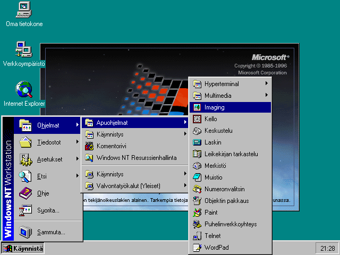Click the Telnet icon
The height and width of the screenshot is (255, 340).
(x=197, y=236)
